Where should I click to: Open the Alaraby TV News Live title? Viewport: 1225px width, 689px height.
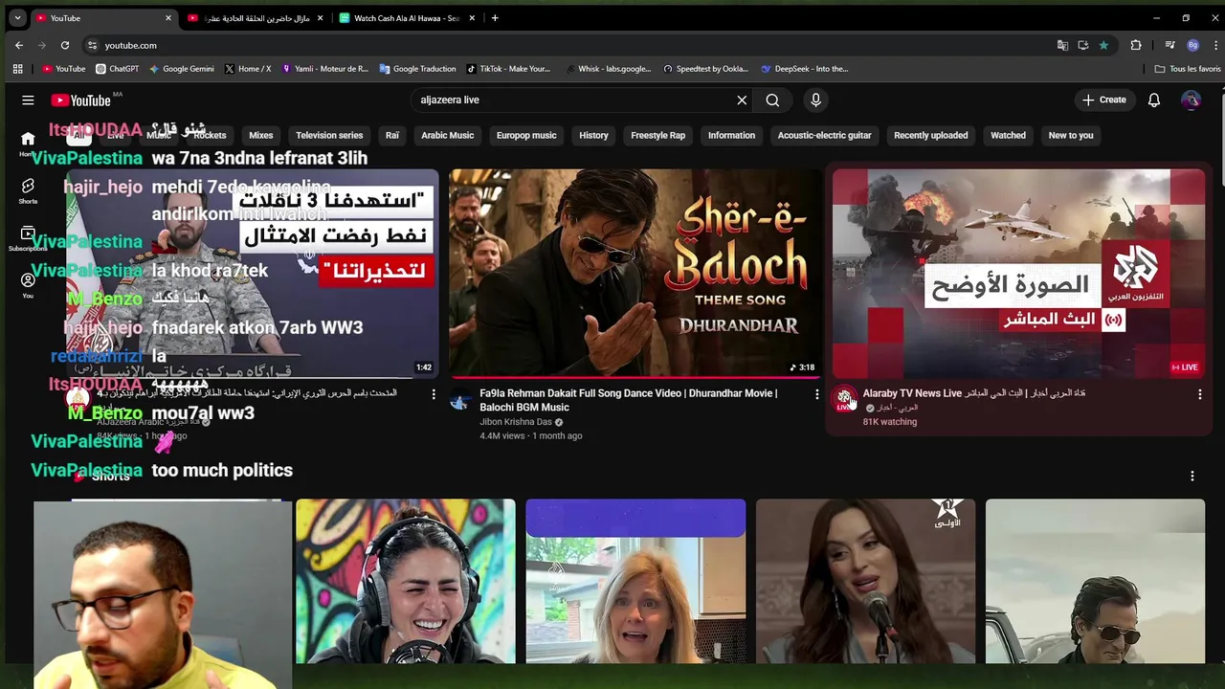[x=974, y=393]
